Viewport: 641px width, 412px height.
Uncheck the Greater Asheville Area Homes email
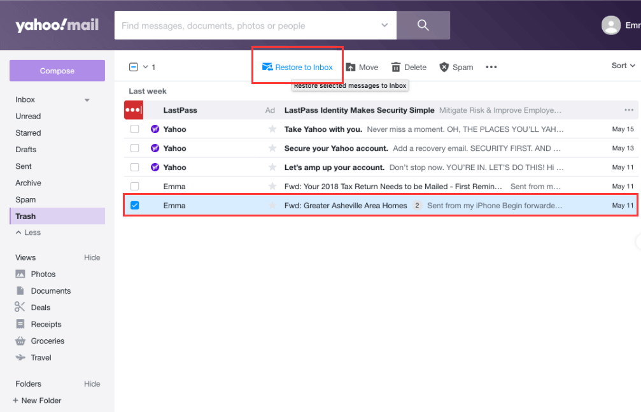point(135,206)
